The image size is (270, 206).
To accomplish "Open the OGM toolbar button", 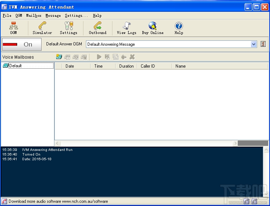I will (13, 28).
